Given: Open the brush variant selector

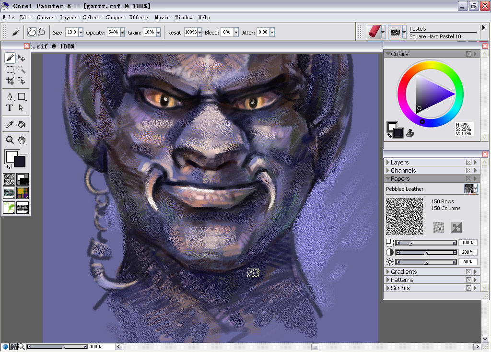Looking at the screenshot, I should point(397,32).
